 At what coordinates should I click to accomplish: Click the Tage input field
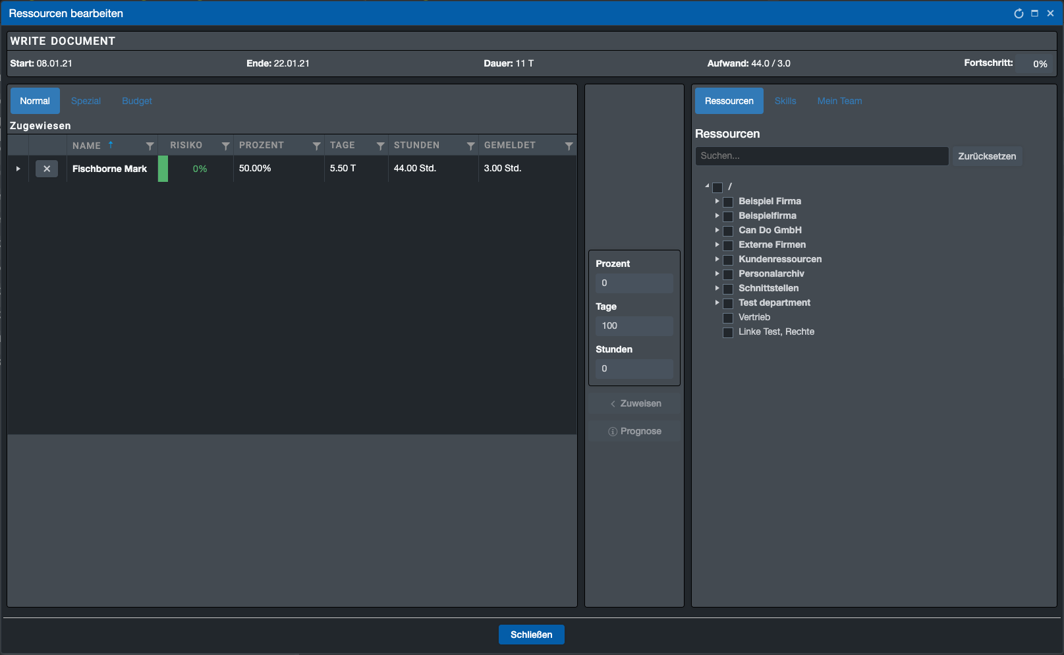click(634, 326)
